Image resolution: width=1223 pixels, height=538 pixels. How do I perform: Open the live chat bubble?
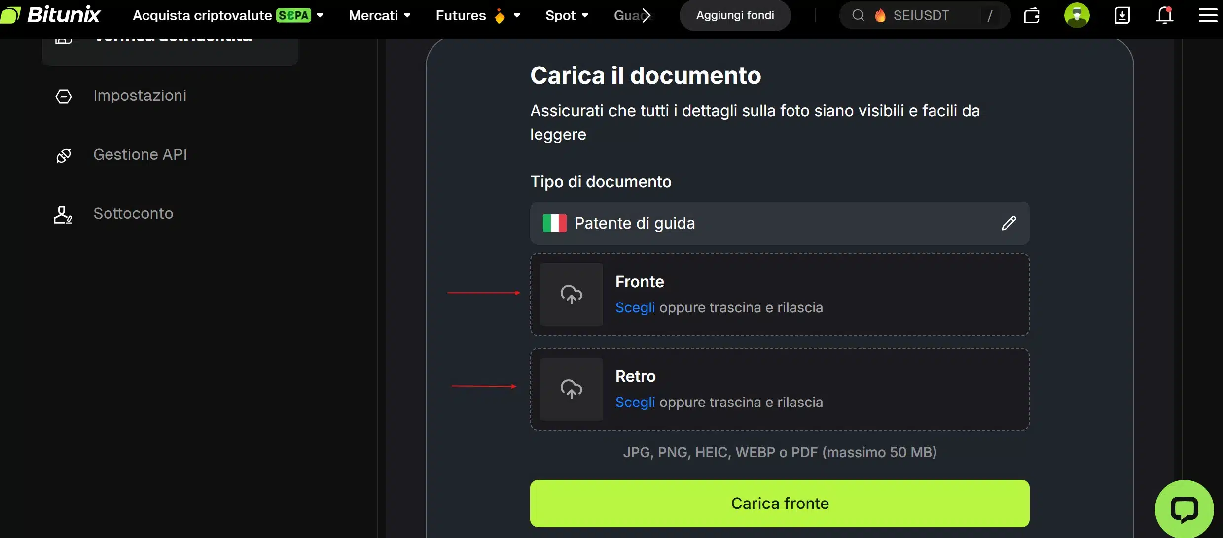tap(1185, 508)
